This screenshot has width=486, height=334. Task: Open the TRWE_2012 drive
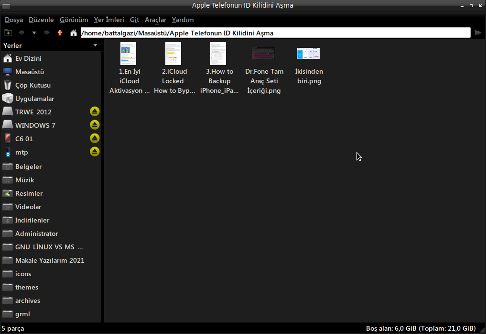[33, 112]
